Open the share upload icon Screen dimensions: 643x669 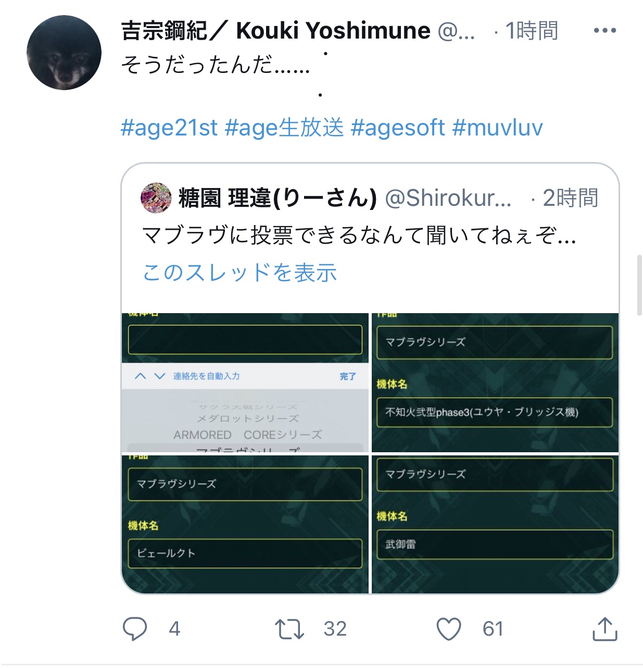pos(604,629)
